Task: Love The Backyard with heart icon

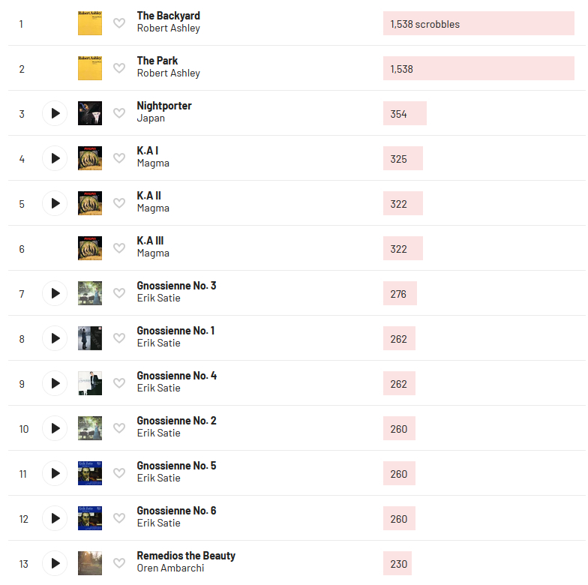Action: click(119, 23)
